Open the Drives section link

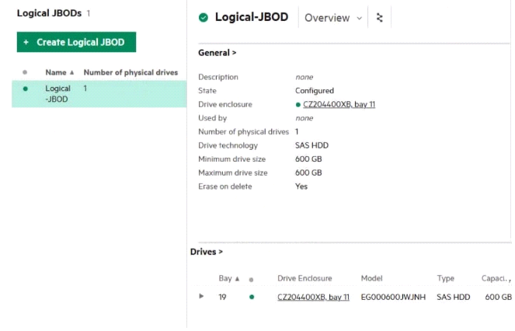click(x=207, y=252)
